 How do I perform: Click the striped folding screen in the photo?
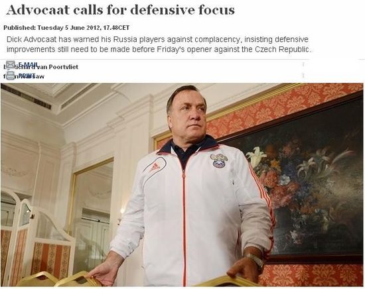click(35, 237)
